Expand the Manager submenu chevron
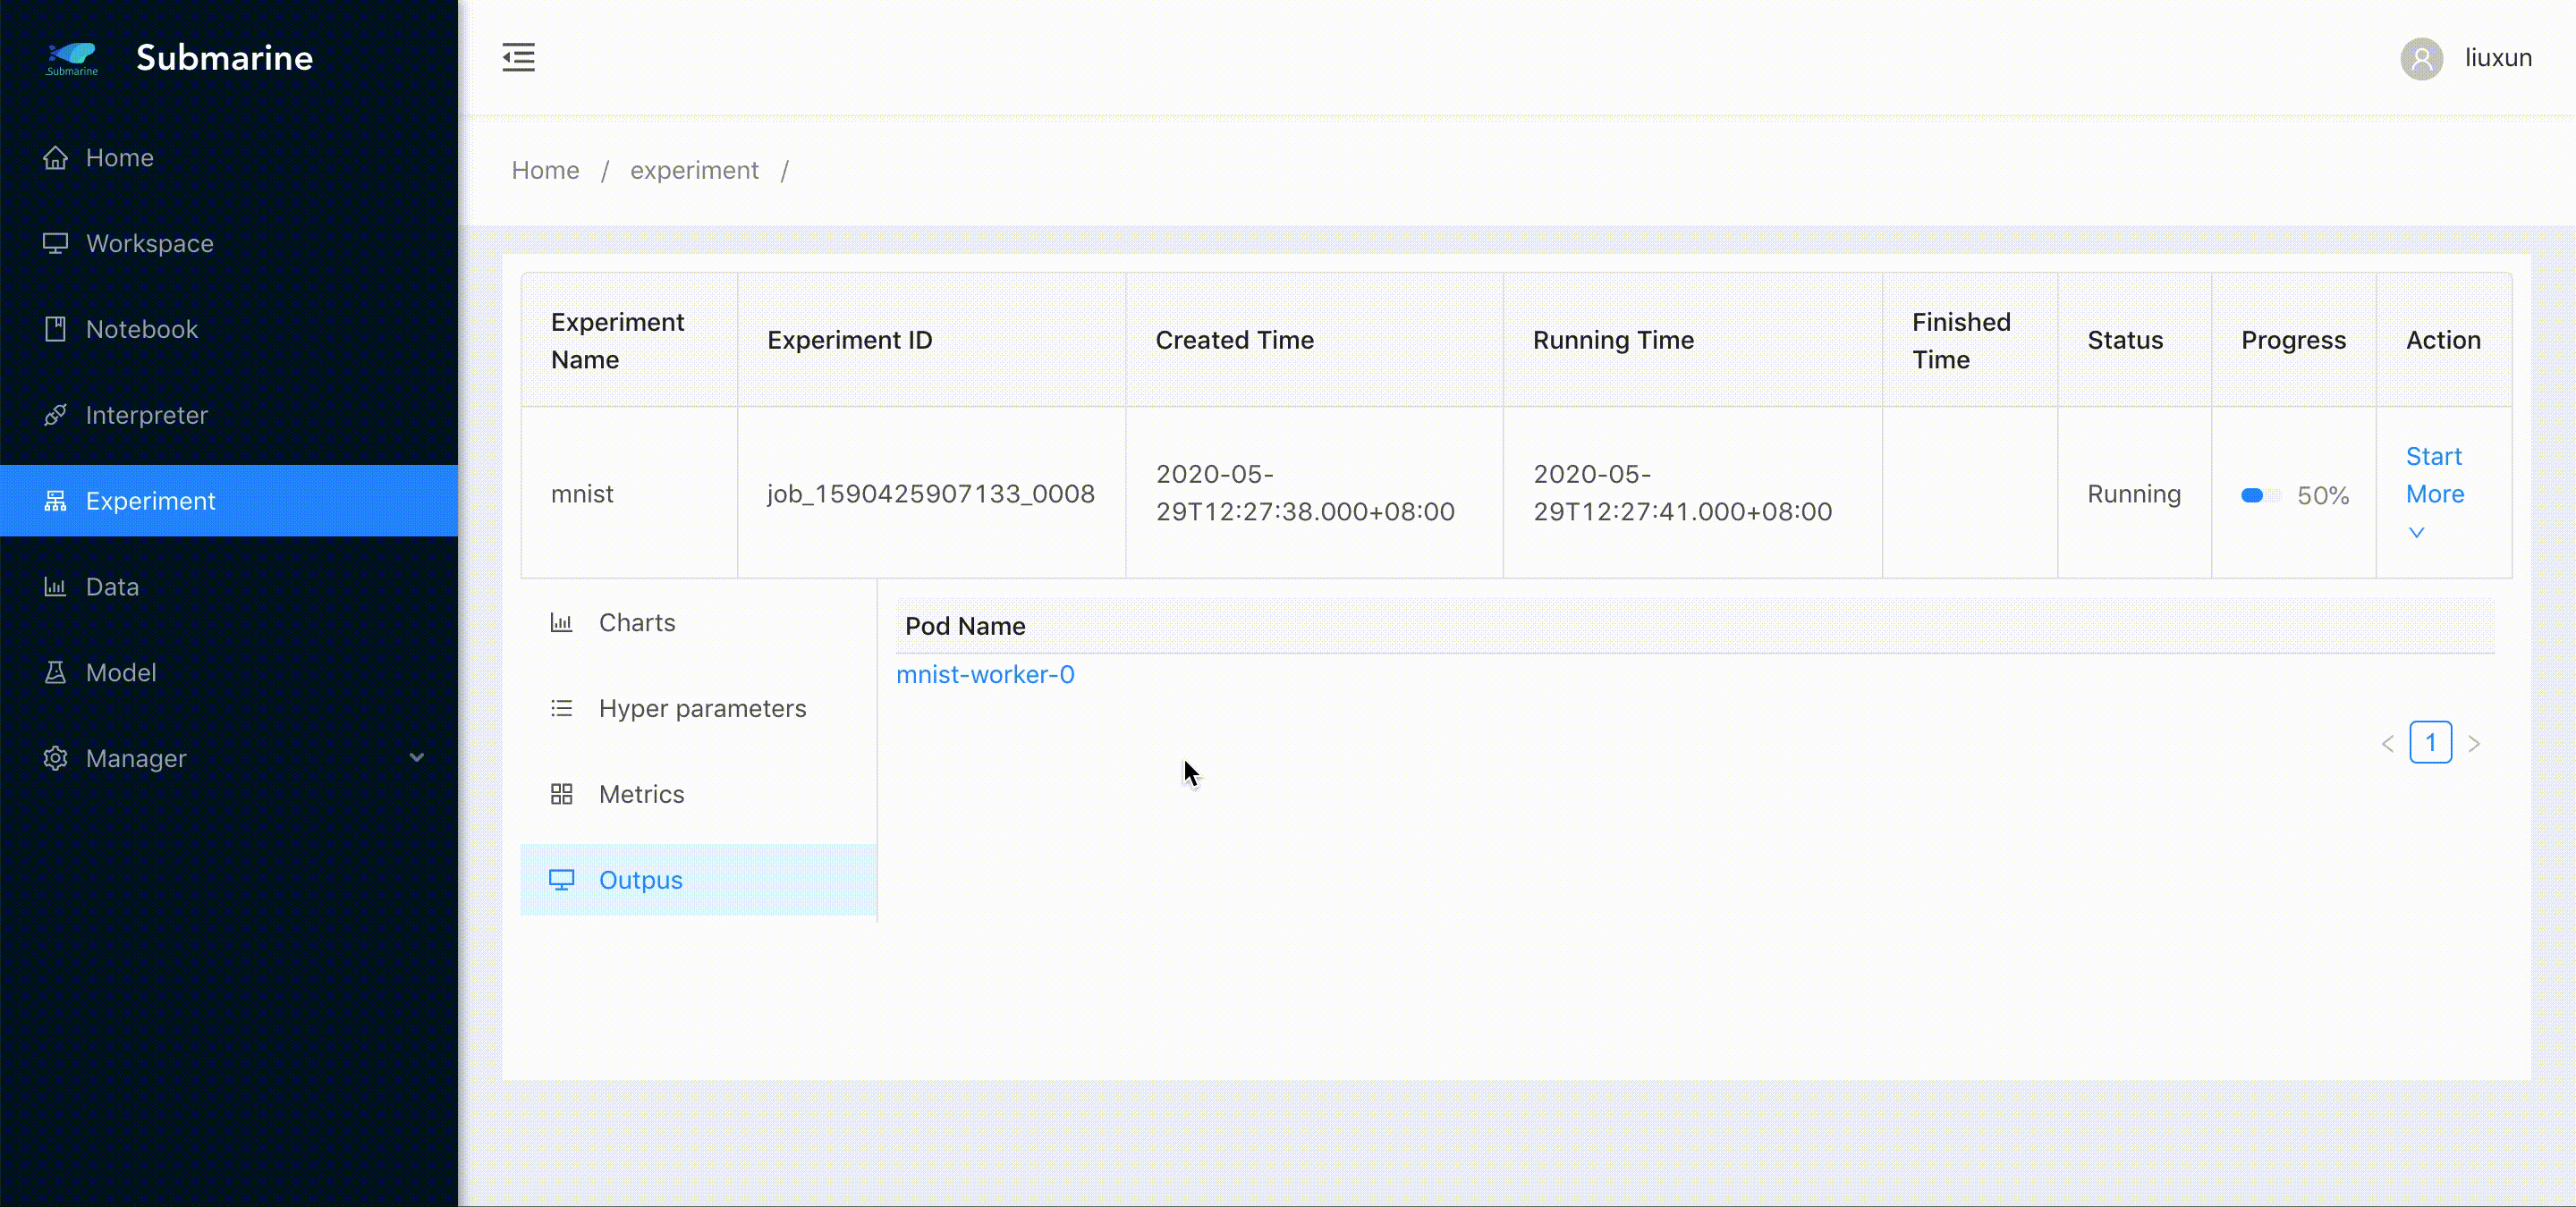The image size is (2576, 1207). [417, 757]
